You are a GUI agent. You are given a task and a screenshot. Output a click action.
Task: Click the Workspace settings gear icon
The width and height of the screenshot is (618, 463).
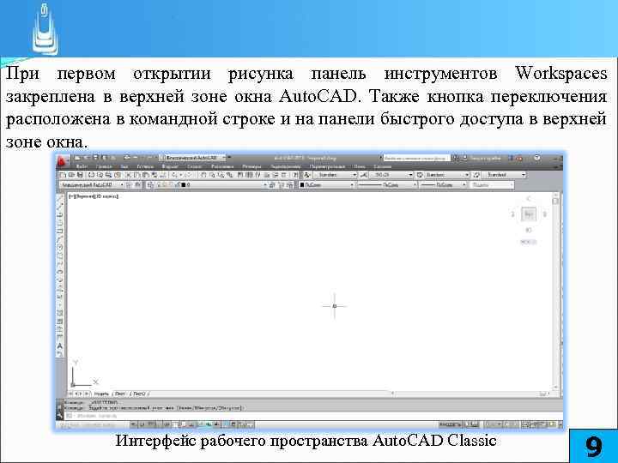[129, 184]
